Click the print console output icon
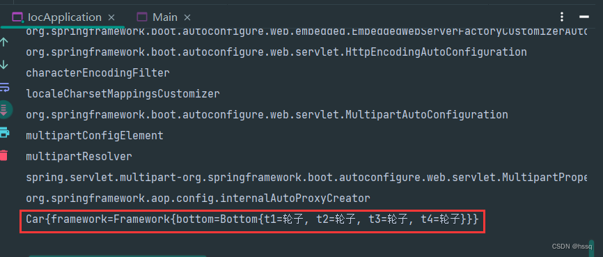Image resolution: width=603 pixels, height=257 pixels. pyautogui.click(x=4, y=133)
